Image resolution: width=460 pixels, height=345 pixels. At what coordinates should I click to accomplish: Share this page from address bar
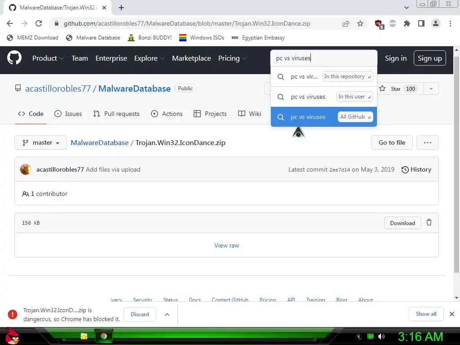pyautogui.click(x=346, y=23)
